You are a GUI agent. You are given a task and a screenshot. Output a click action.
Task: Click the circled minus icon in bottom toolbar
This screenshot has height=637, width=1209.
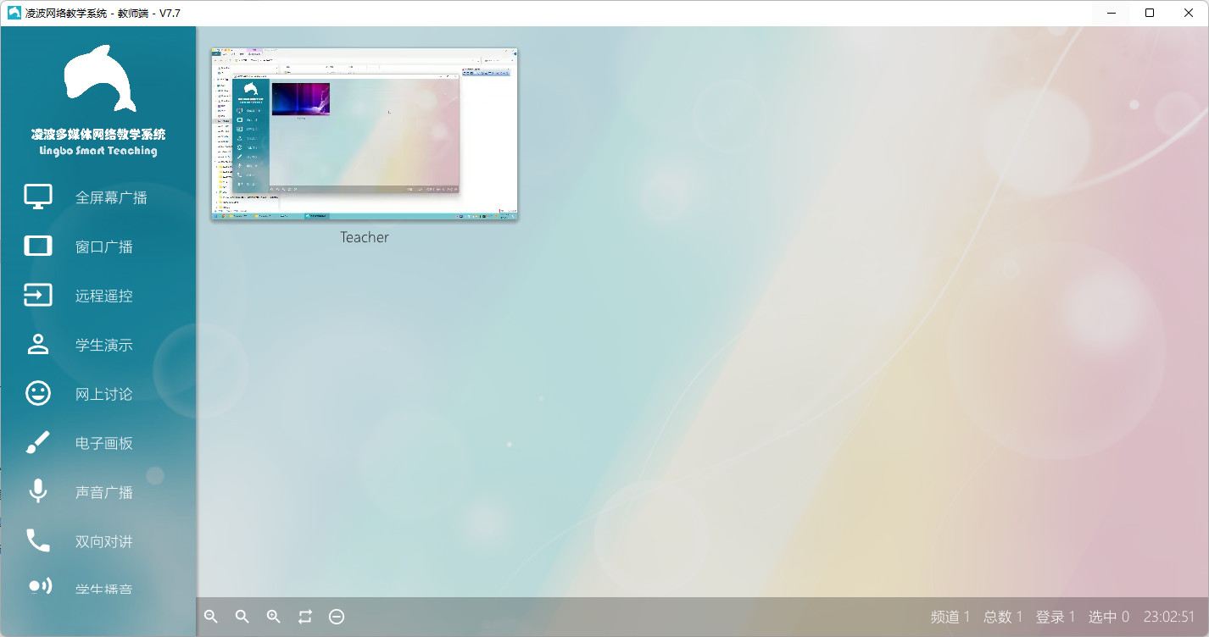click(x=337, y=617)
